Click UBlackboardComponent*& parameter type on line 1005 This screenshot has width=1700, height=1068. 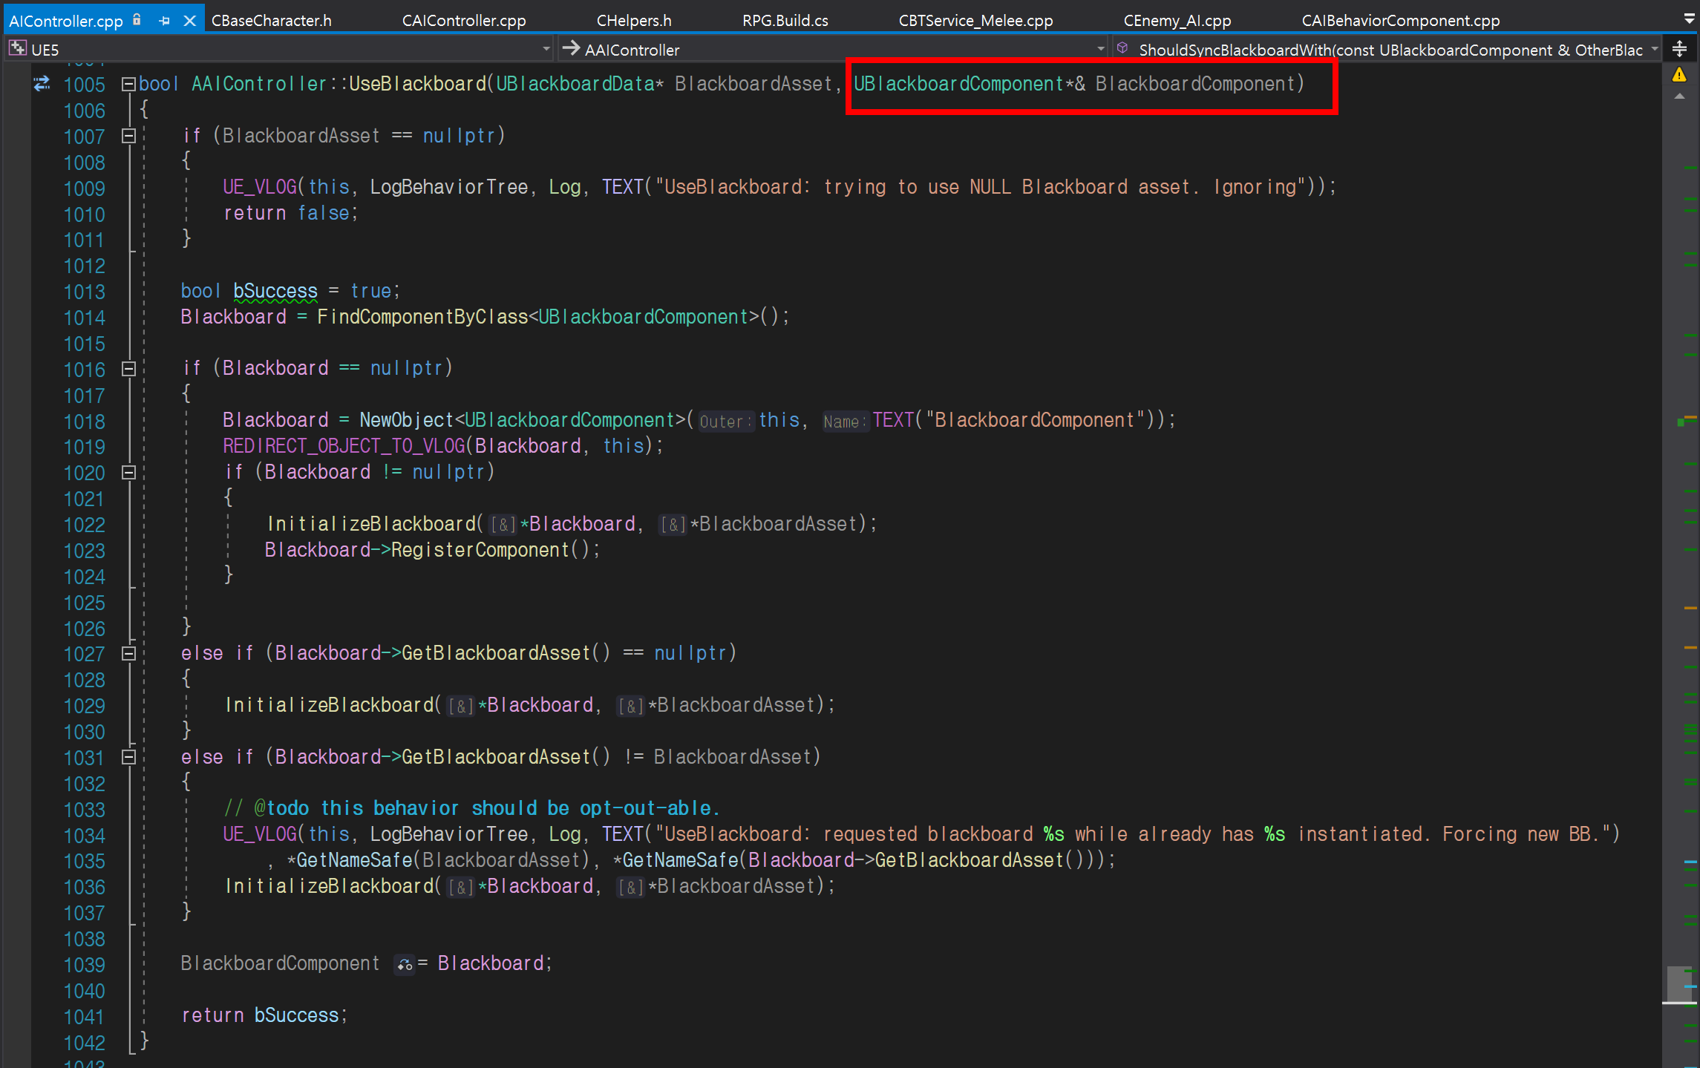pyautogui.click(x=970, y=84)
